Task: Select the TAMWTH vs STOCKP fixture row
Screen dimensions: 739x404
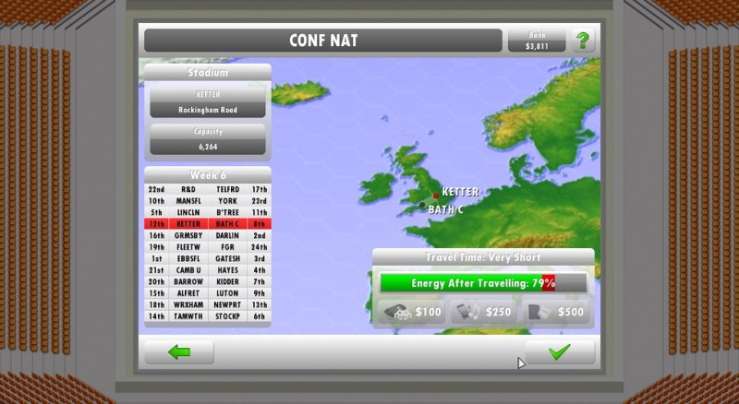Action: pos(207,315)
